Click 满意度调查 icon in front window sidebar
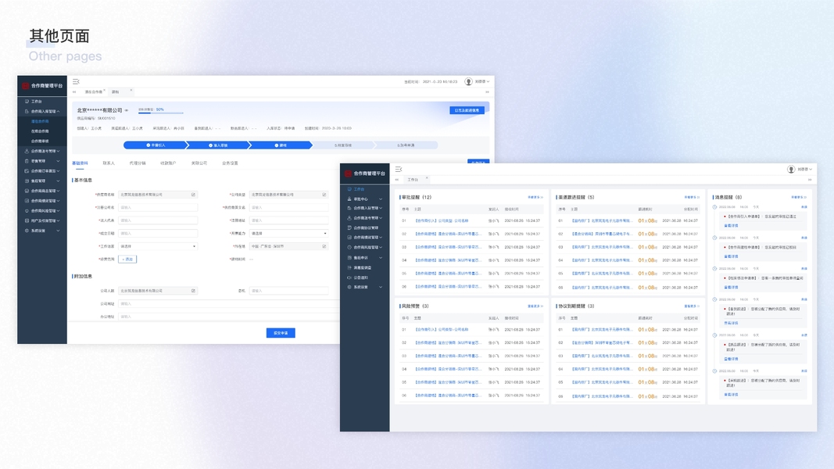Screen dimensions: 834x469 point(349,267)
